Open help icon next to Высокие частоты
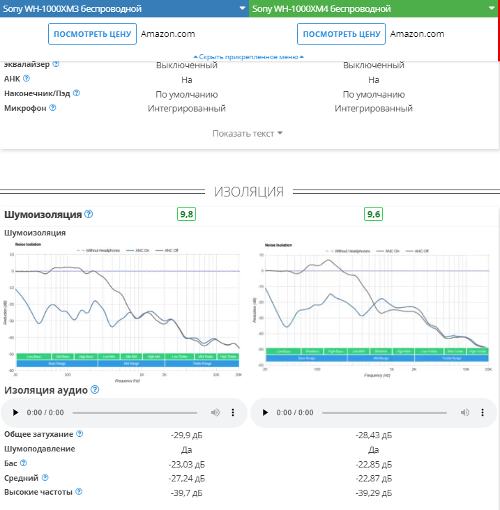The width and height of the screenshot is (500, 510). point(79,491)
